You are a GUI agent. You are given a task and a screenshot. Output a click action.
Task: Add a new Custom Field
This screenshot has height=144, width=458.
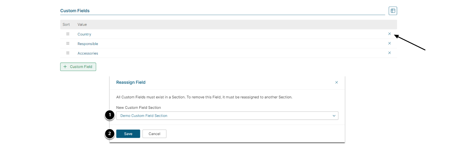coord(78,67)
